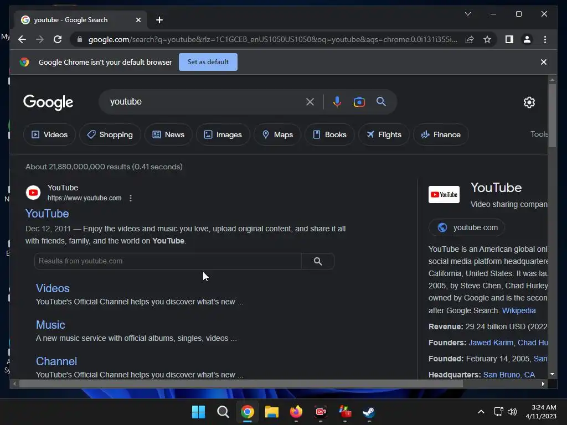Clear the search query text
The image size is (567, 425).
tap(310, 102)
